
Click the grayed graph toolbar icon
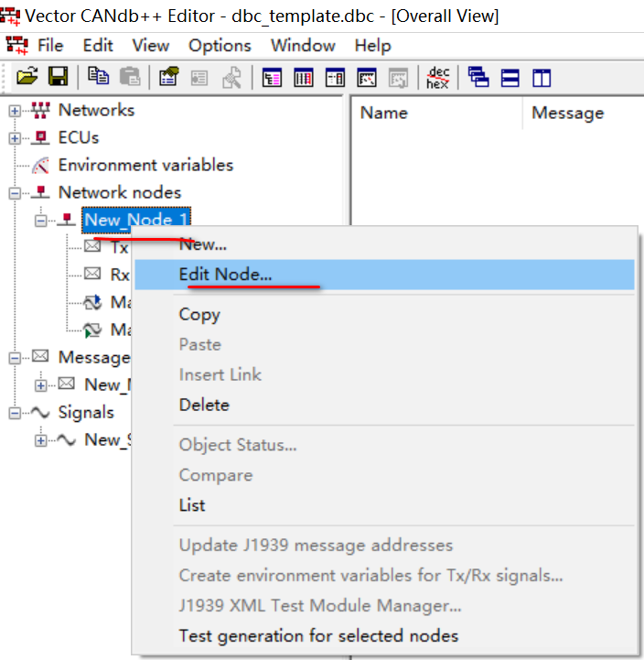pyautogui.click(x=398, y=78)
